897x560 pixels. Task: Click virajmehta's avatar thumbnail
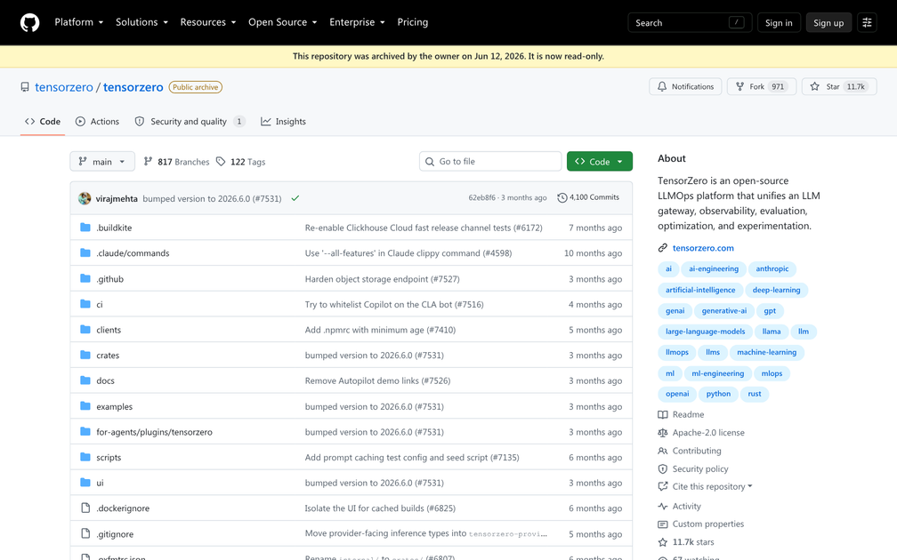point(85,198)
